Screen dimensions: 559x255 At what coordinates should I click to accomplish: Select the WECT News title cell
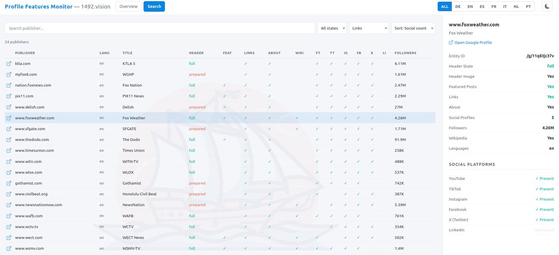(133, 237)
